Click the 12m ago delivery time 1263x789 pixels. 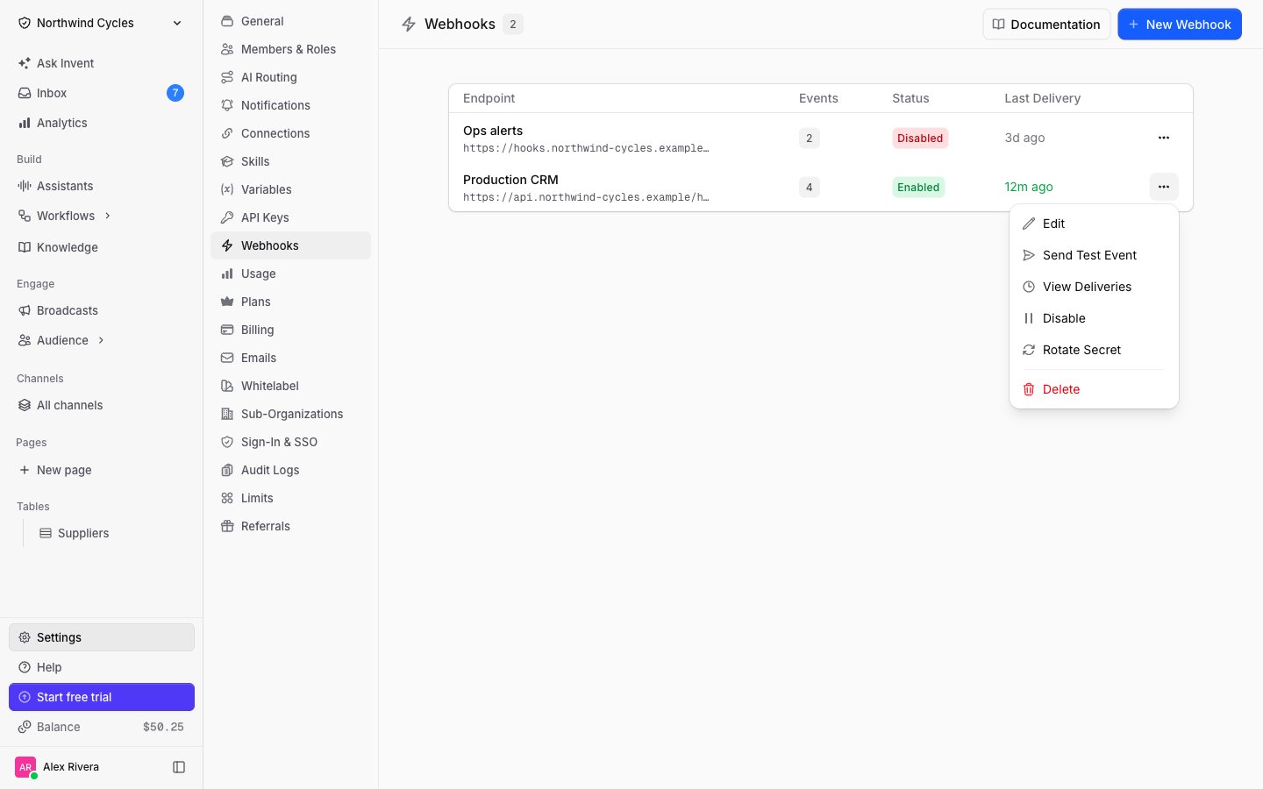click(x=1029, y=187)
